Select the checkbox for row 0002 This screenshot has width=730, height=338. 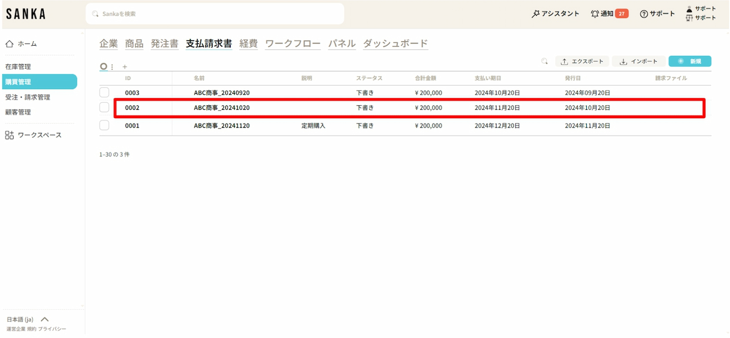point(104,108)
